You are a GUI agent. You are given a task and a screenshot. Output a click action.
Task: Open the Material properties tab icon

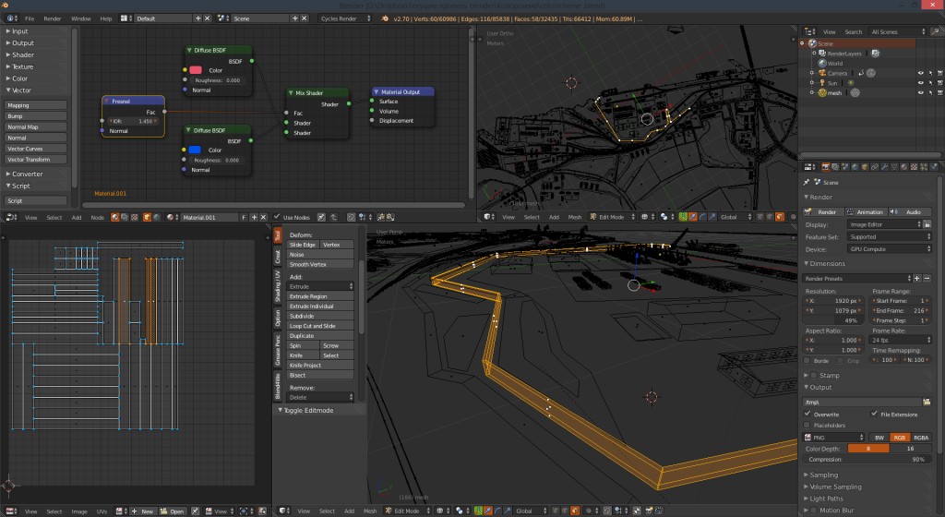(904, 167)
